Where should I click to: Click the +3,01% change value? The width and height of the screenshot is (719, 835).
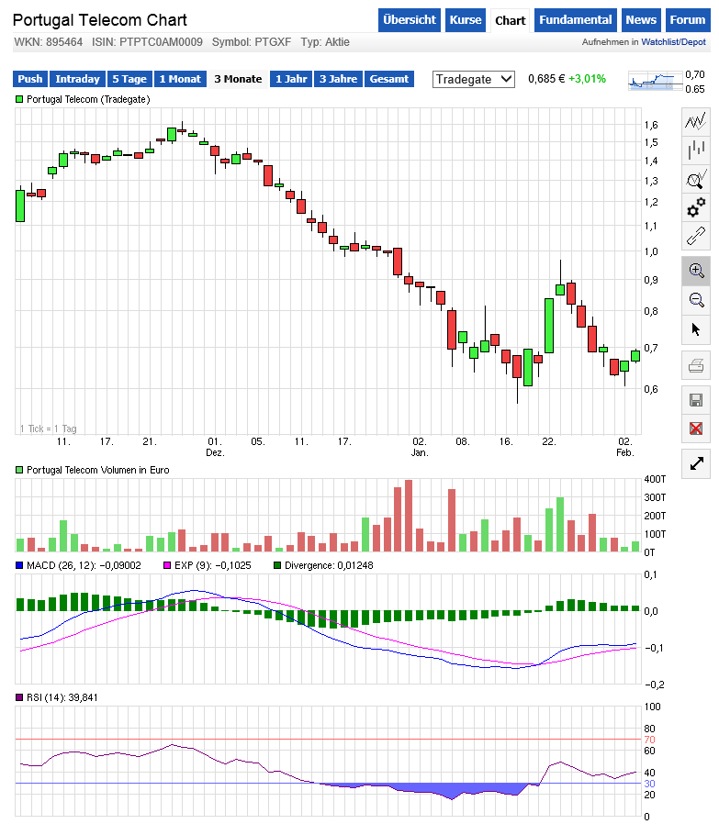point(587,79)
